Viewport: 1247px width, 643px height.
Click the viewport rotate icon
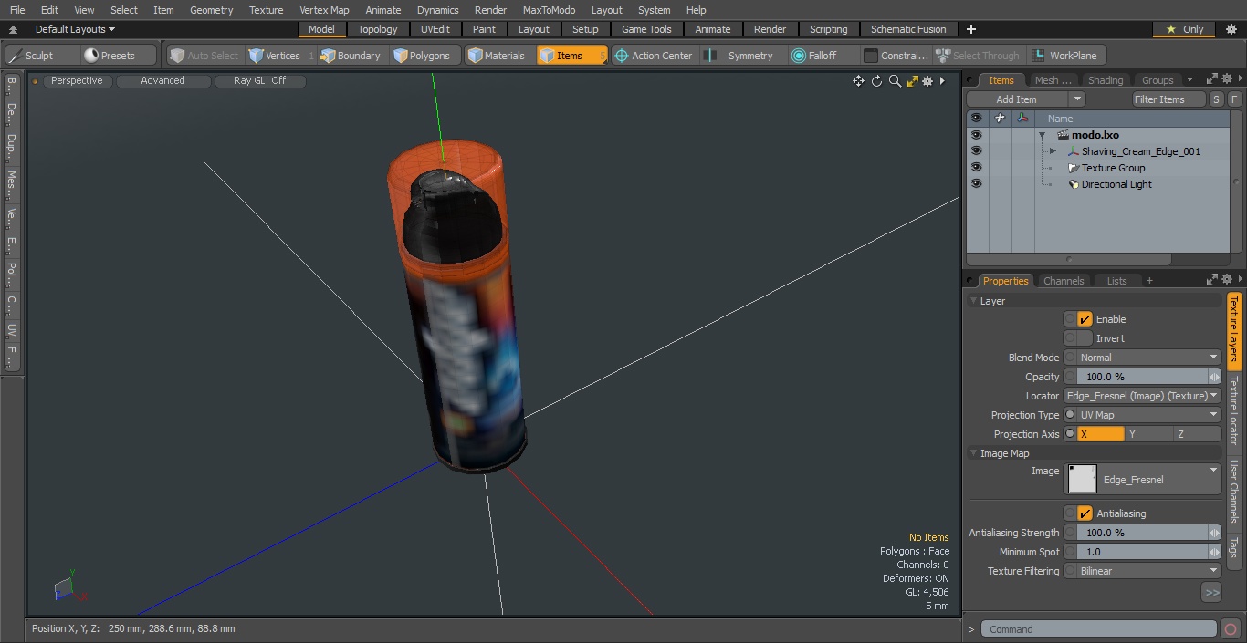tap(876, 81)
